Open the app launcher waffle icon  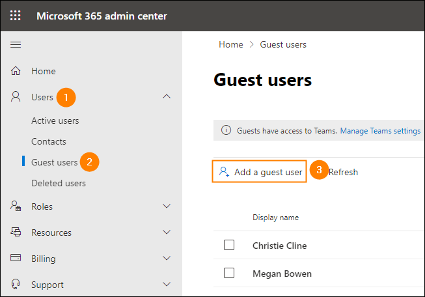[15, 16]
